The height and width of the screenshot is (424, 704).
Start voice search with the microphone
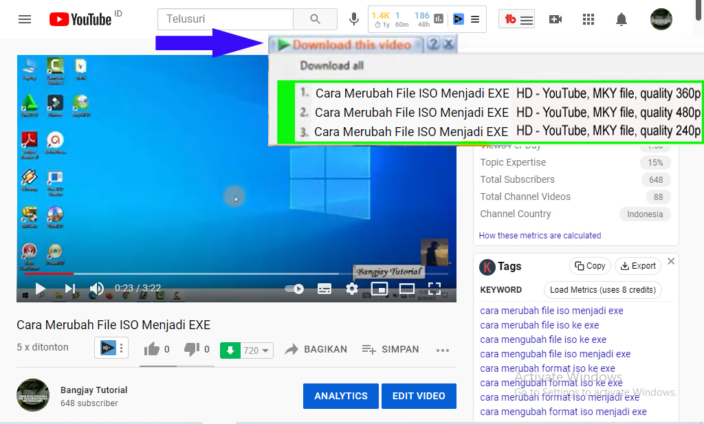(354, 19)
